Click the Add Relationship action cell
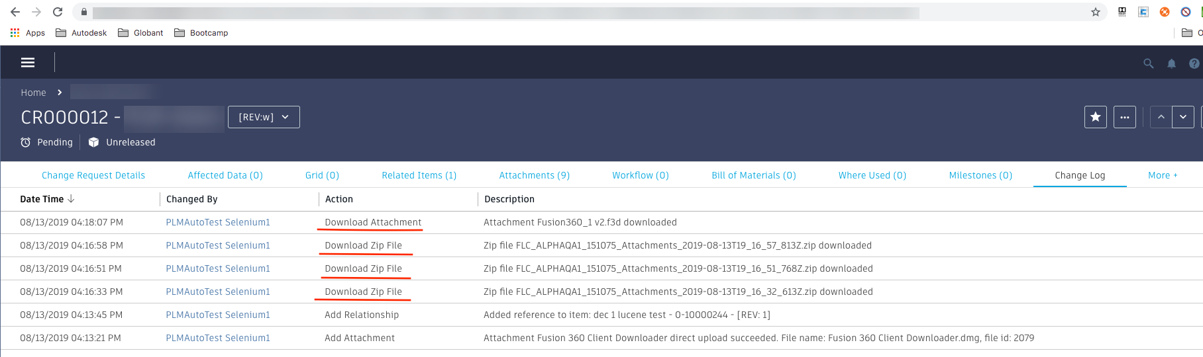Screen dimensions: 1203x357 362,315
